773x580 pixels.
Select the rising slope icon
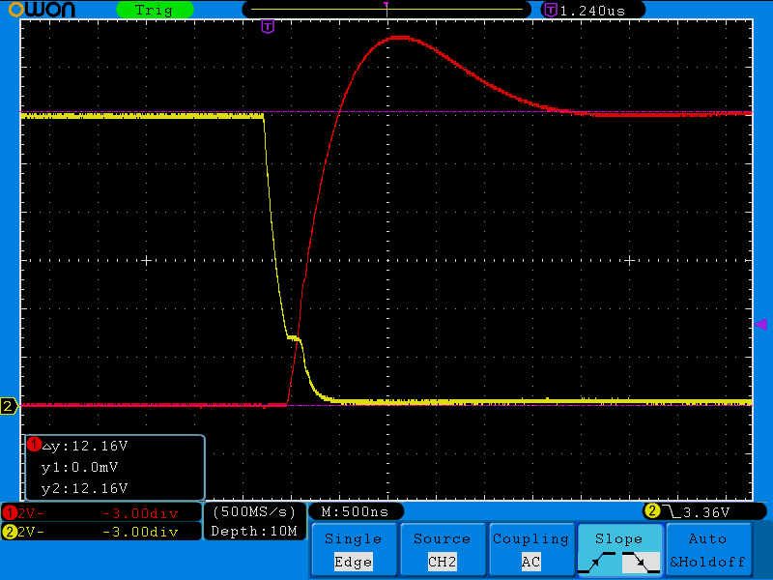click(x=598, y=563)
